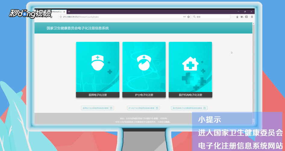Close the browser window
The height and width of the screenshot is (151, 285).
coord(251,12)
